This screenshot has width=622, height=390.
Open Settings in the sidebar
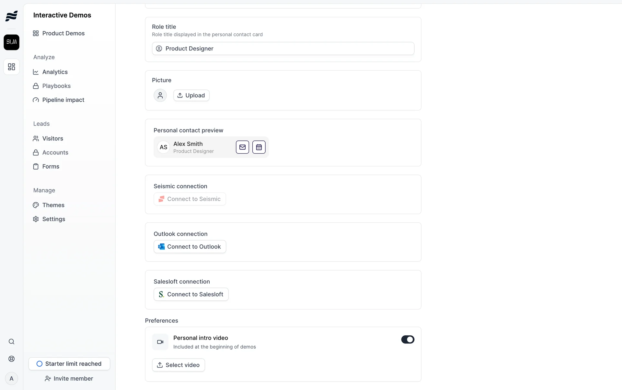(x=53, y=219)
